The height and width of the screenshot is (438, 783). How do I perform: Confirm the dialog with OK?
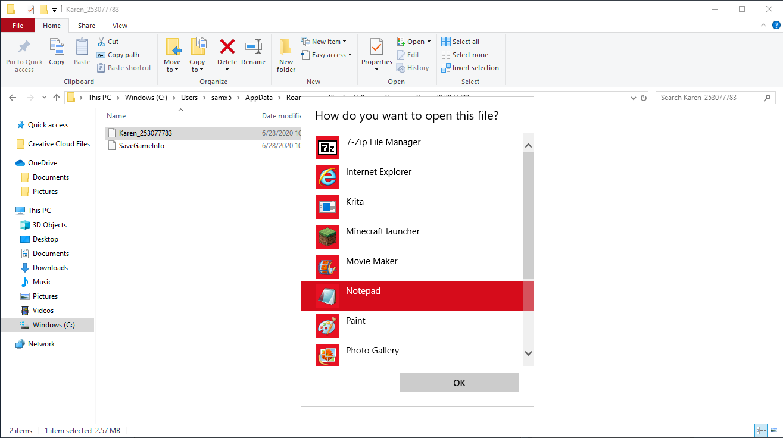459,383
